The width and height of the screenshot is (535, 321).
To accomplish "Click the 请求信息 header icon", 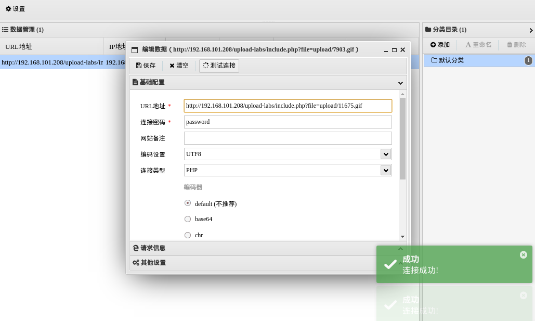I will coord(136,248).
